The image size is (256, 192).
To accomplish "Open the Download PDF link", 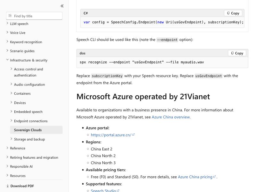I will pos(22,186).
